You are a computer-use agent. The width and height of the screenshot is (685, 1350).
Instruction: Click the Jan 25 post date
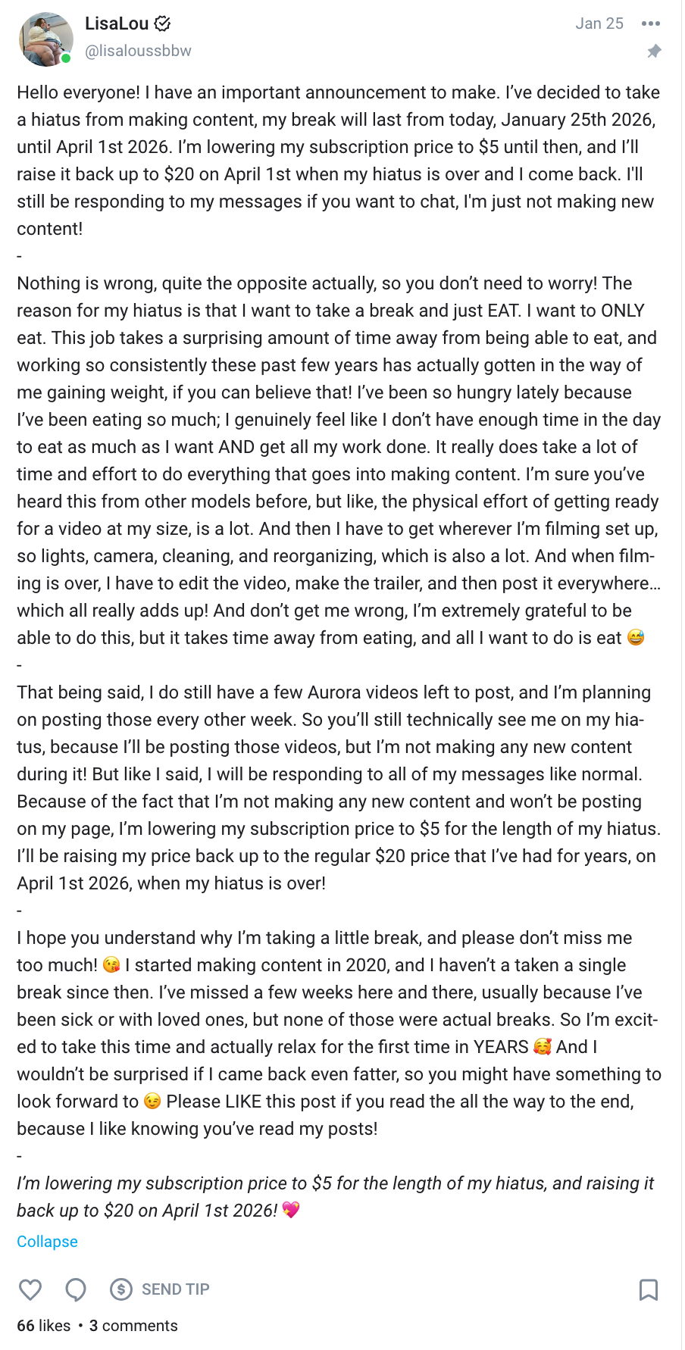pyautogui.click(x=599, y=23)
